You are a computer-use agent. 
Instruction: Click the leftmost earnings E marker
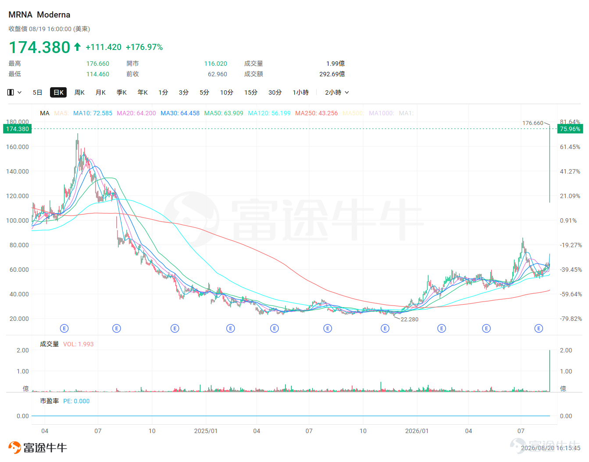tap(64, 328)
